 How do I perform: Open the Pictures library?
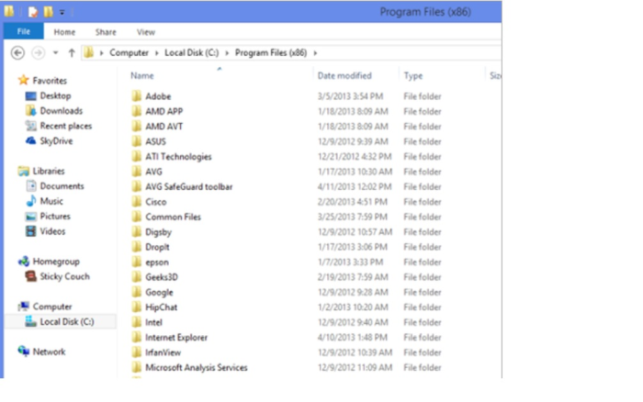[x=55, y=217]
